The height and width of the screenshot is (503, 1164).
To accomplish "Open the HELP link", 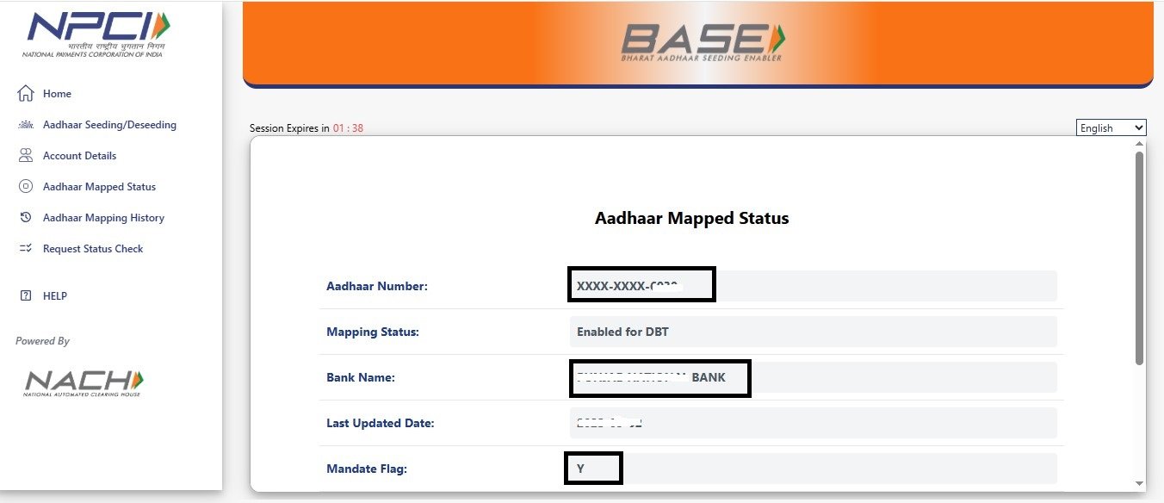I will [x=55, y=296].
